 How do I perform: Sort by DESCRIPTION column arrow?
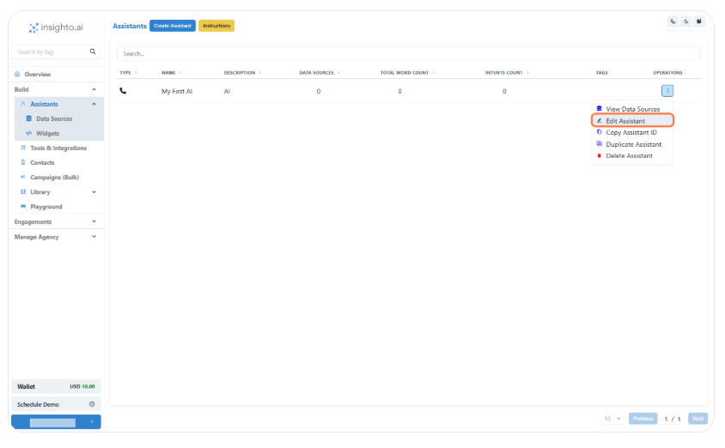[x=260, y=72]
